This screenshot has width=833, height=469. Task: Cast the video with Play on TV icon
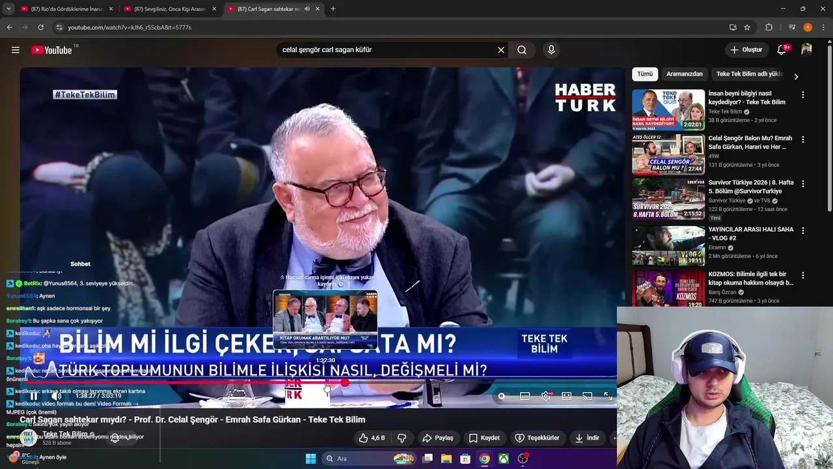(587, 396)
